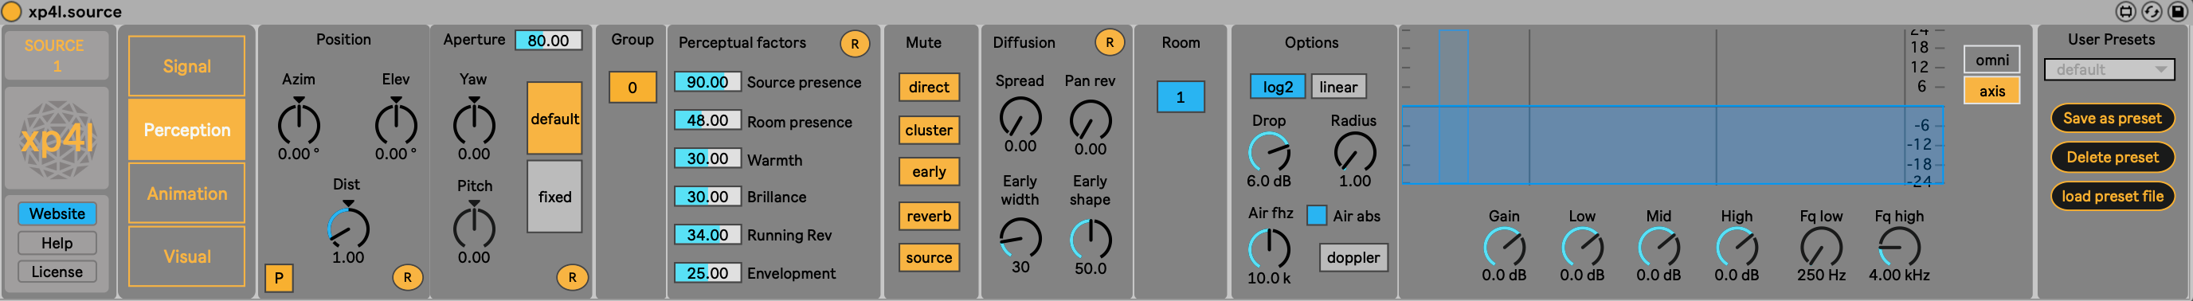This screenshot has width=2193, height=301.
Task: Click the xp4l logo sphere
Action: pyautogui.click(x=57, y=138)
